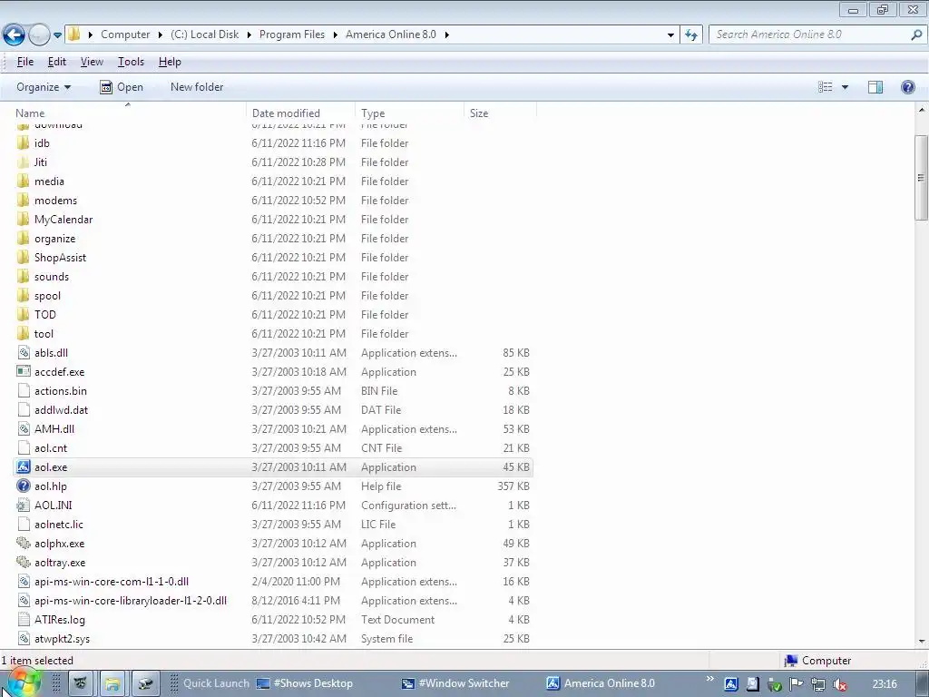This screenshot has height=697, width=929.
Task: Open the View menu
Action: click(x=92, y=62)
